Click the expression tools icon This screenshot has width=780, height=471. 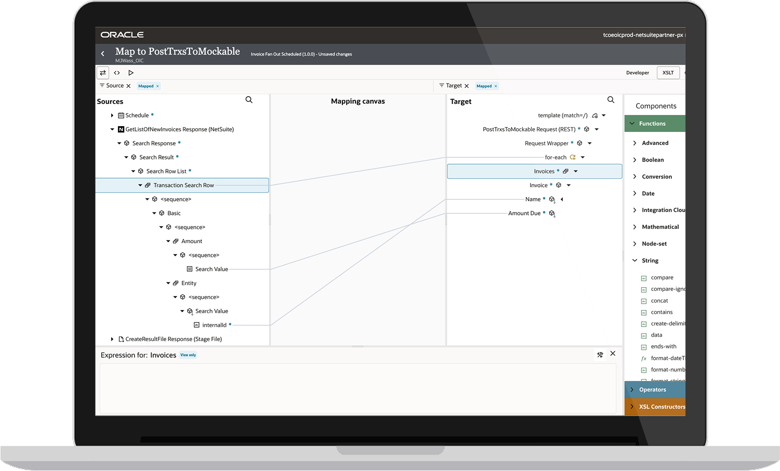(x=600, y=355)
